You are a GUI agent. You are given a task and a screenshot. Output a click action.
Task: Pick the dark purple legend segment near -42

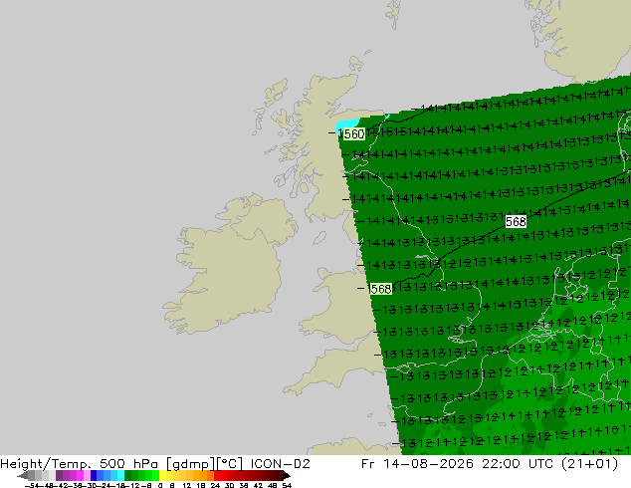59,475
